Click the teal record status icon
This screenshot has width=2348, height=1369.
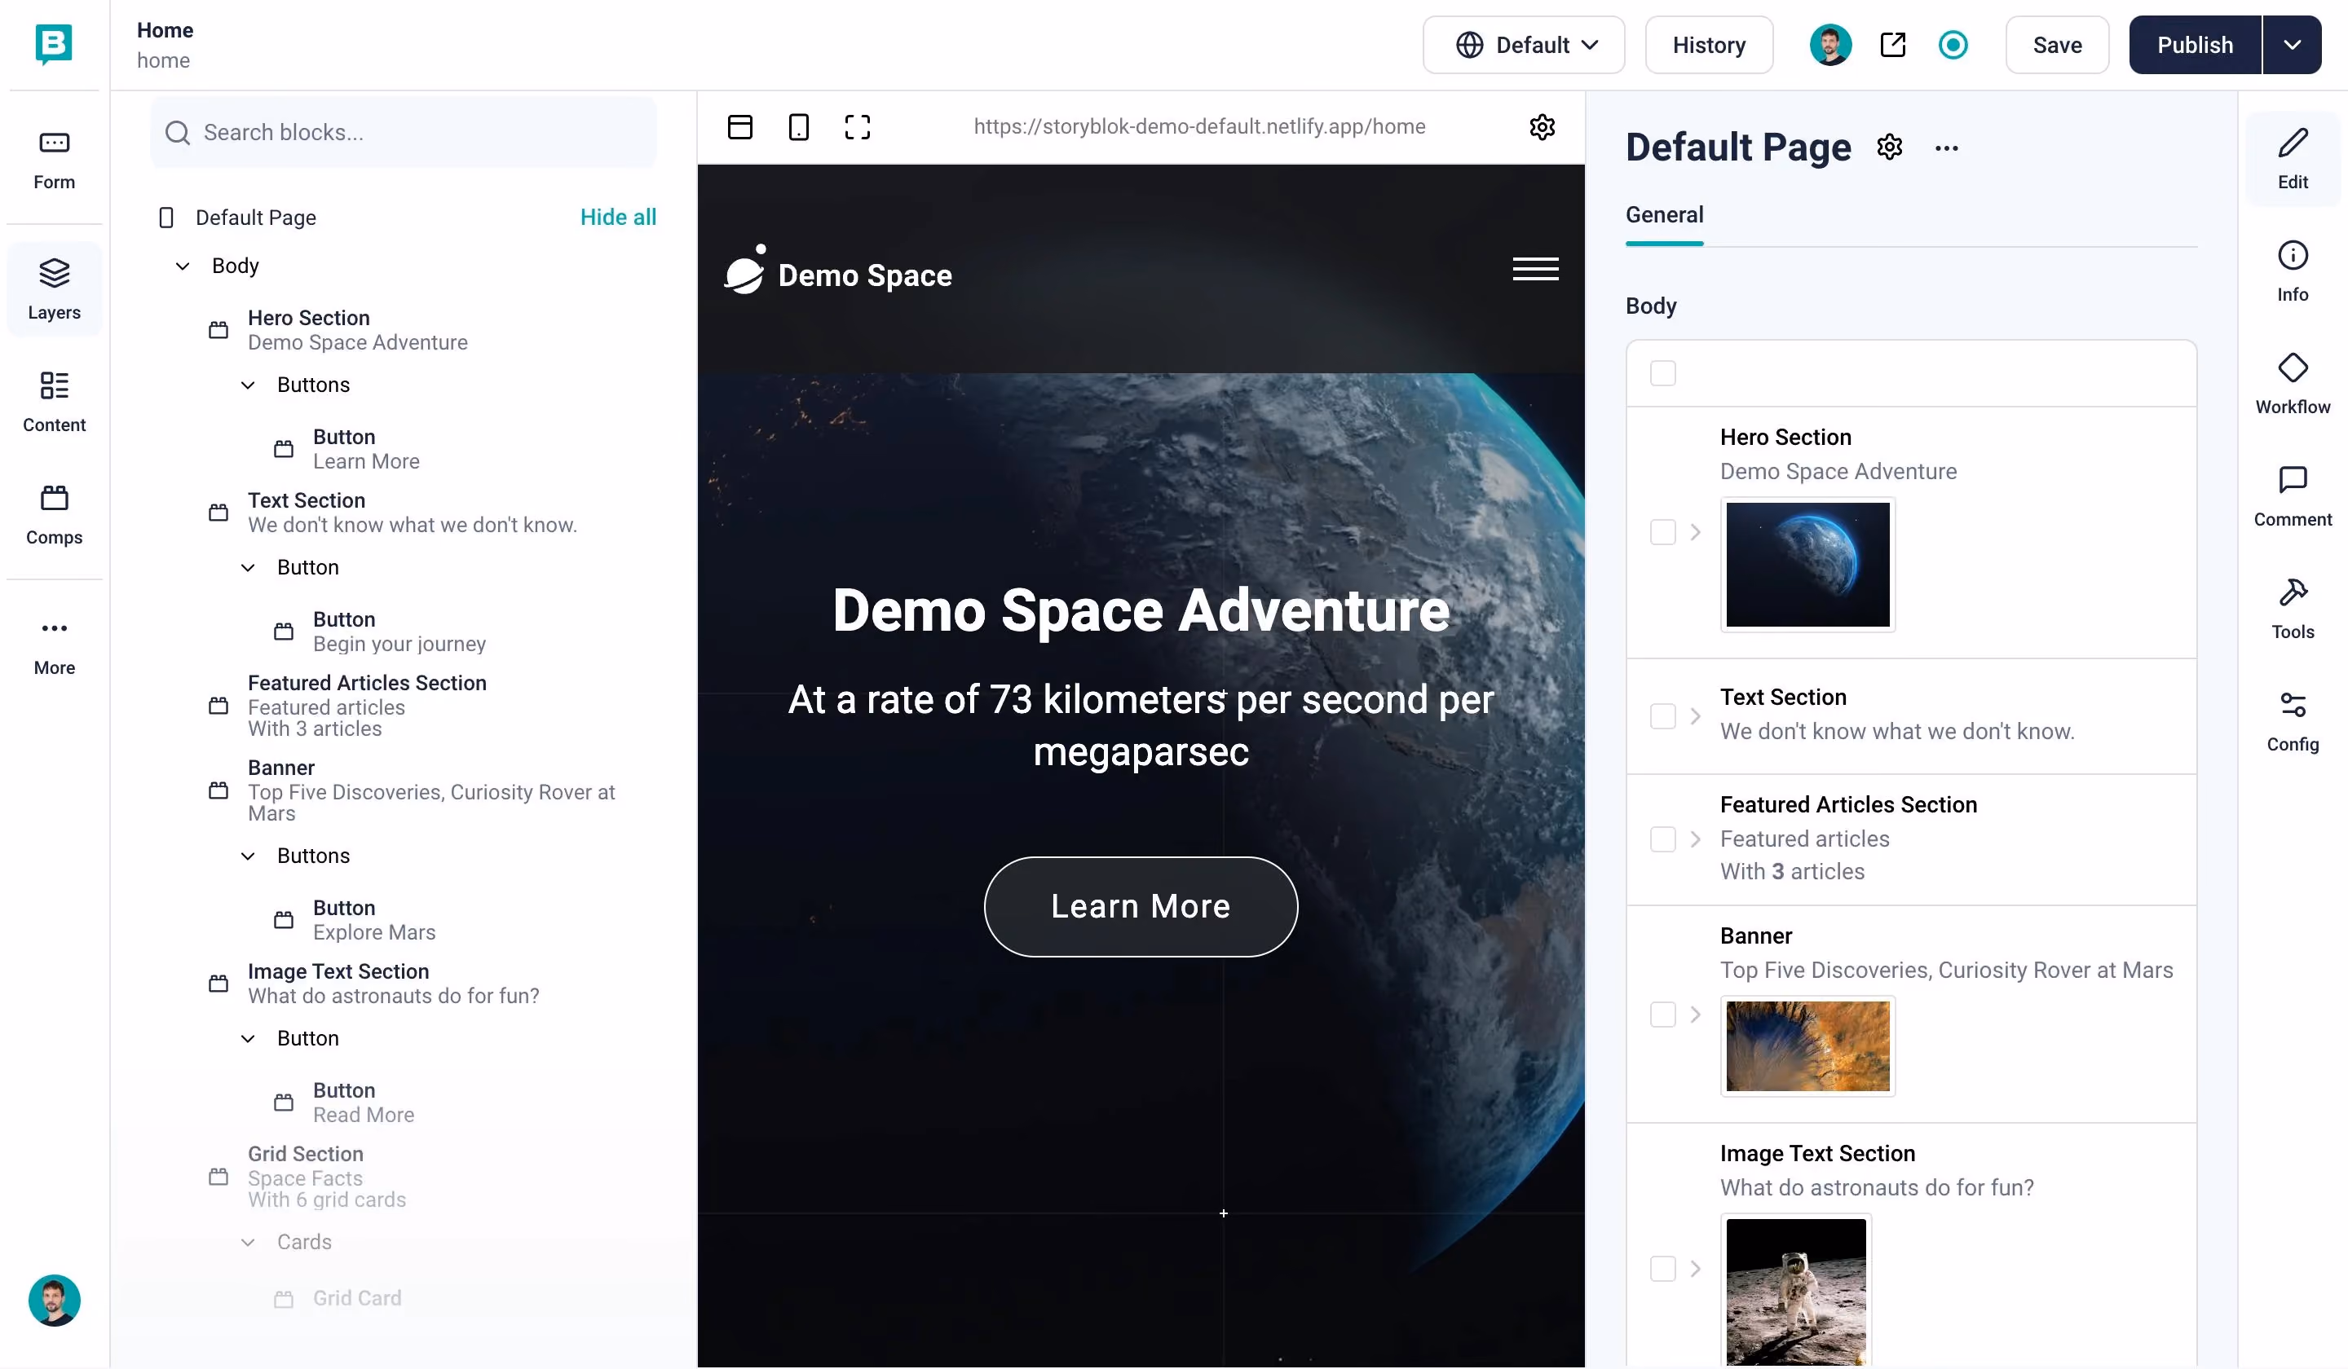click(x=1953, y=45)
